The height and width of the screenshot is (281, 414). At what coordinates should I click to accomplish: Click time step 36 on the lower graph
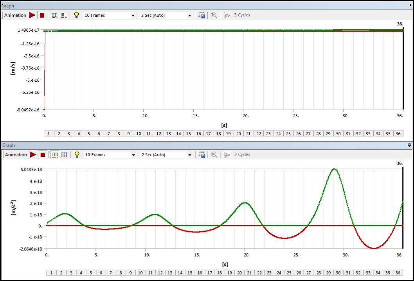398,272
